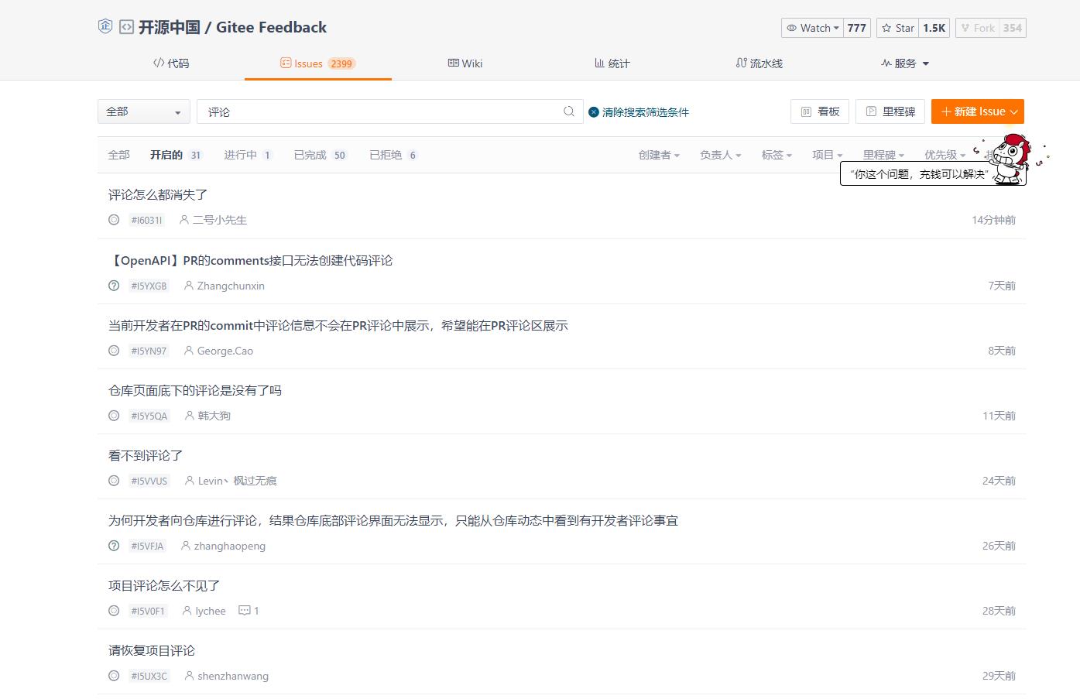This screenshot has width=1080, height=699.
Task: Click the Fork button
Action: click(978, 28)
